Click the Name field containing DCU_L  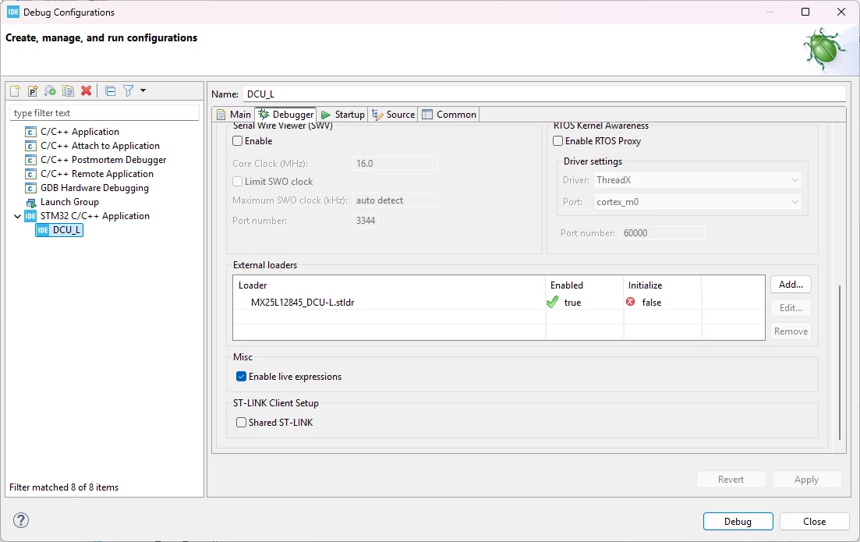[x=544, y=94]
